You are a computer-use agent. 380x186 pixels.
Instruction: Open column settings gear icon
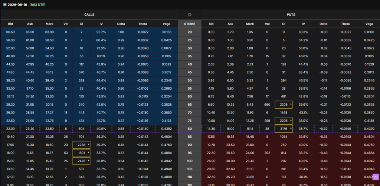pyautogui.click(x=190, y=15)
